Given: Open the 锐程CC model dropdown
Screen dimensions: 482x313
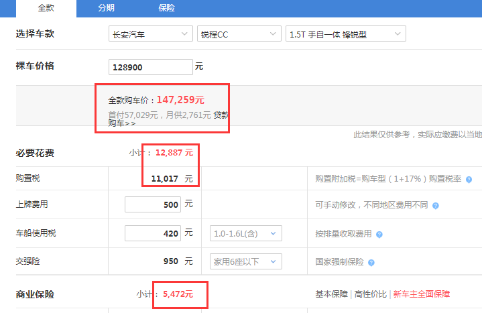Looking at the screenshot, I should pos(239,34).
